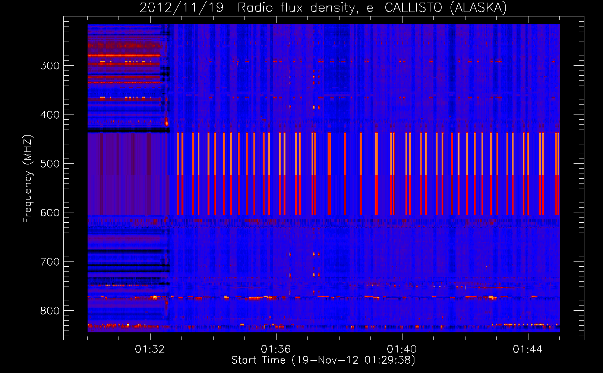Click the plot title 'Radio flux density, e-CALLISTO (ALASKA)'
This screenshot has height=373, width=603.
click(x=372, y=8)
